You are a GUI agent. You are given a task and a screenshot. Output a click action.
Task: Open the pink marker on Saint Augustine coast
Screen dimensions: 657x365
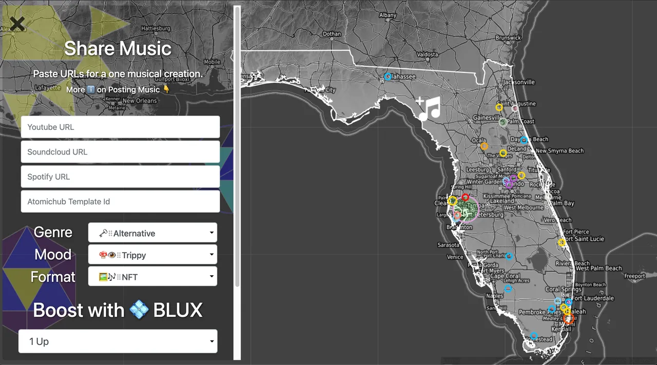pyautogui.click(x=515, y=108)
